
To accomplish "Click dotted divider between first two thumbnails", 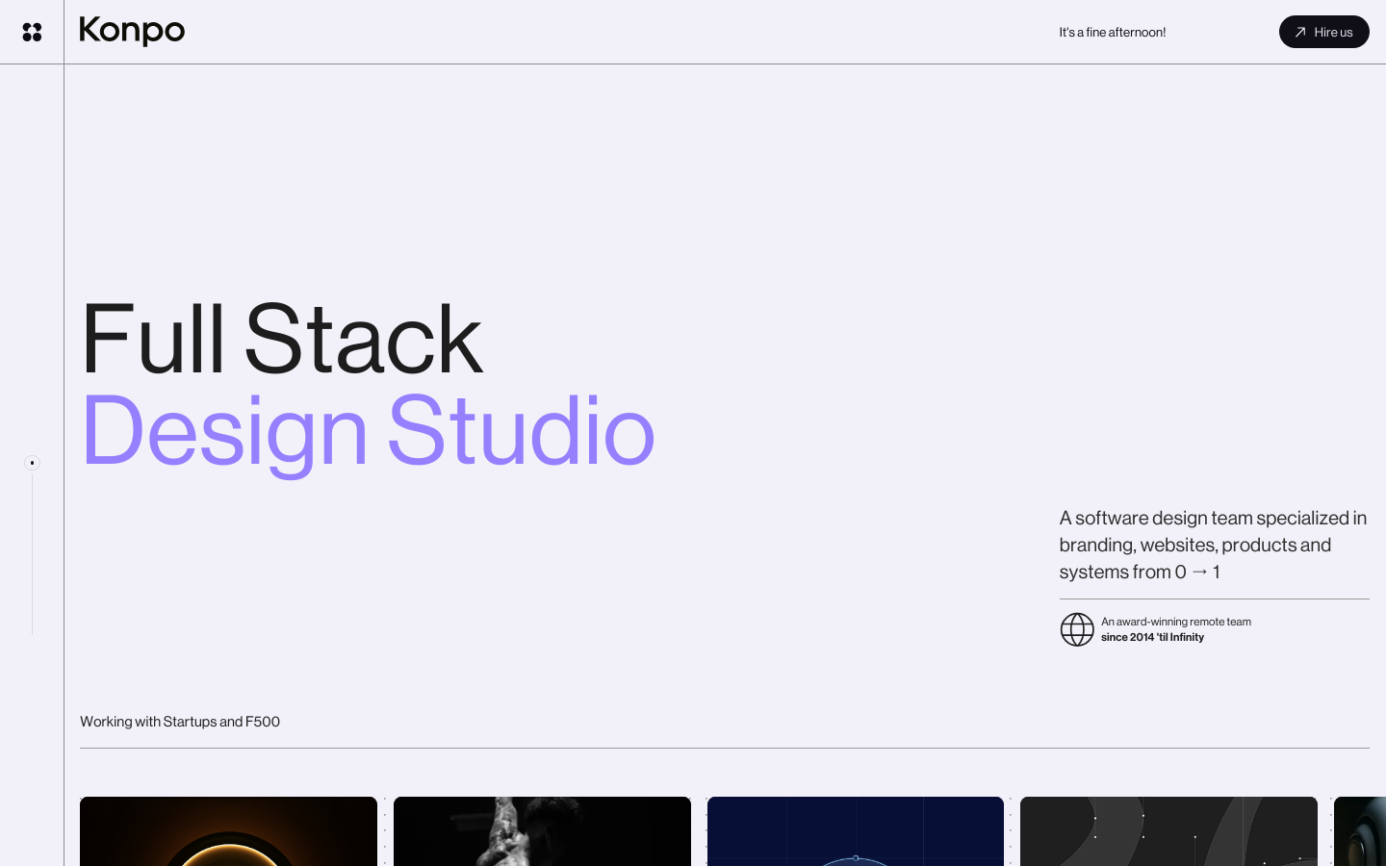I will 385,831.
